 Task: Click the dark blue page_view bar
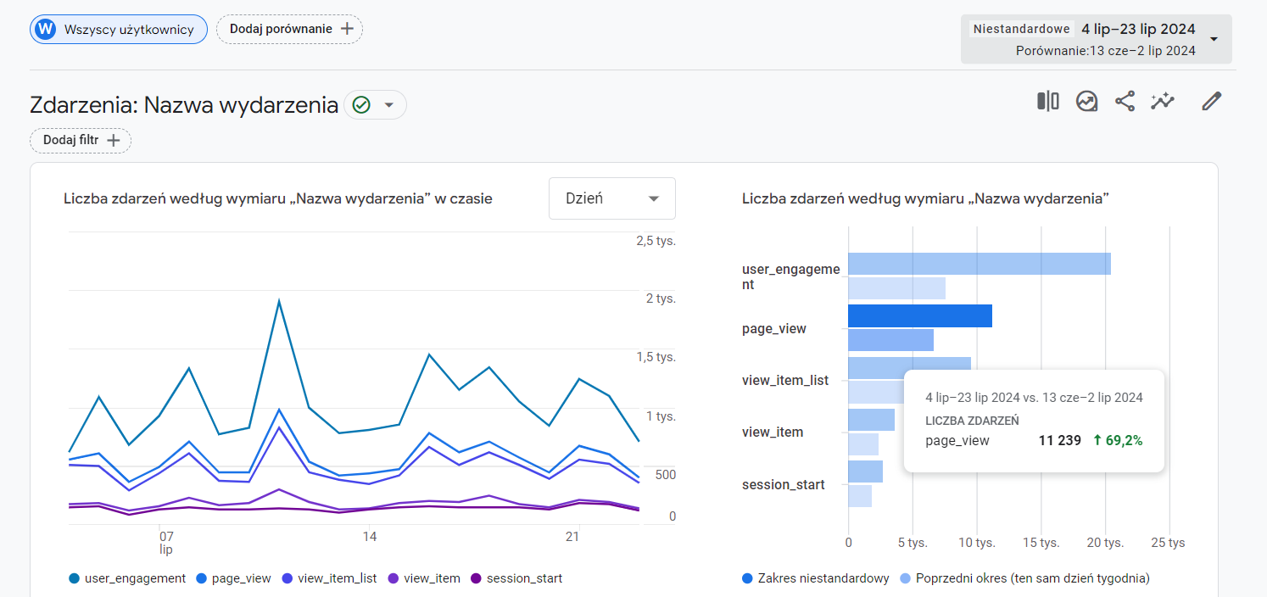coord(920,316)
